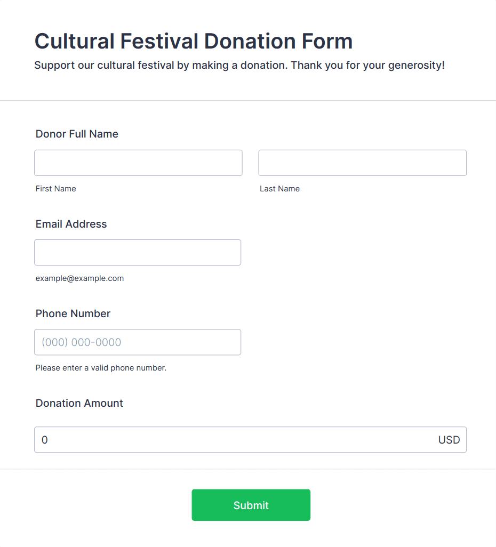Click the USD currency suffix
Image resolution: width=496 pixels, height=547 pixels.
pyautogui.click(x=449, y=440)
